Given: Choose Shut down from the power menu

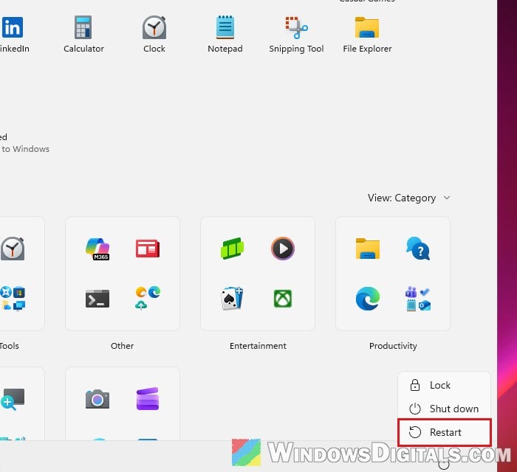Looking at the screenshot, I should [x=444, y=409].
